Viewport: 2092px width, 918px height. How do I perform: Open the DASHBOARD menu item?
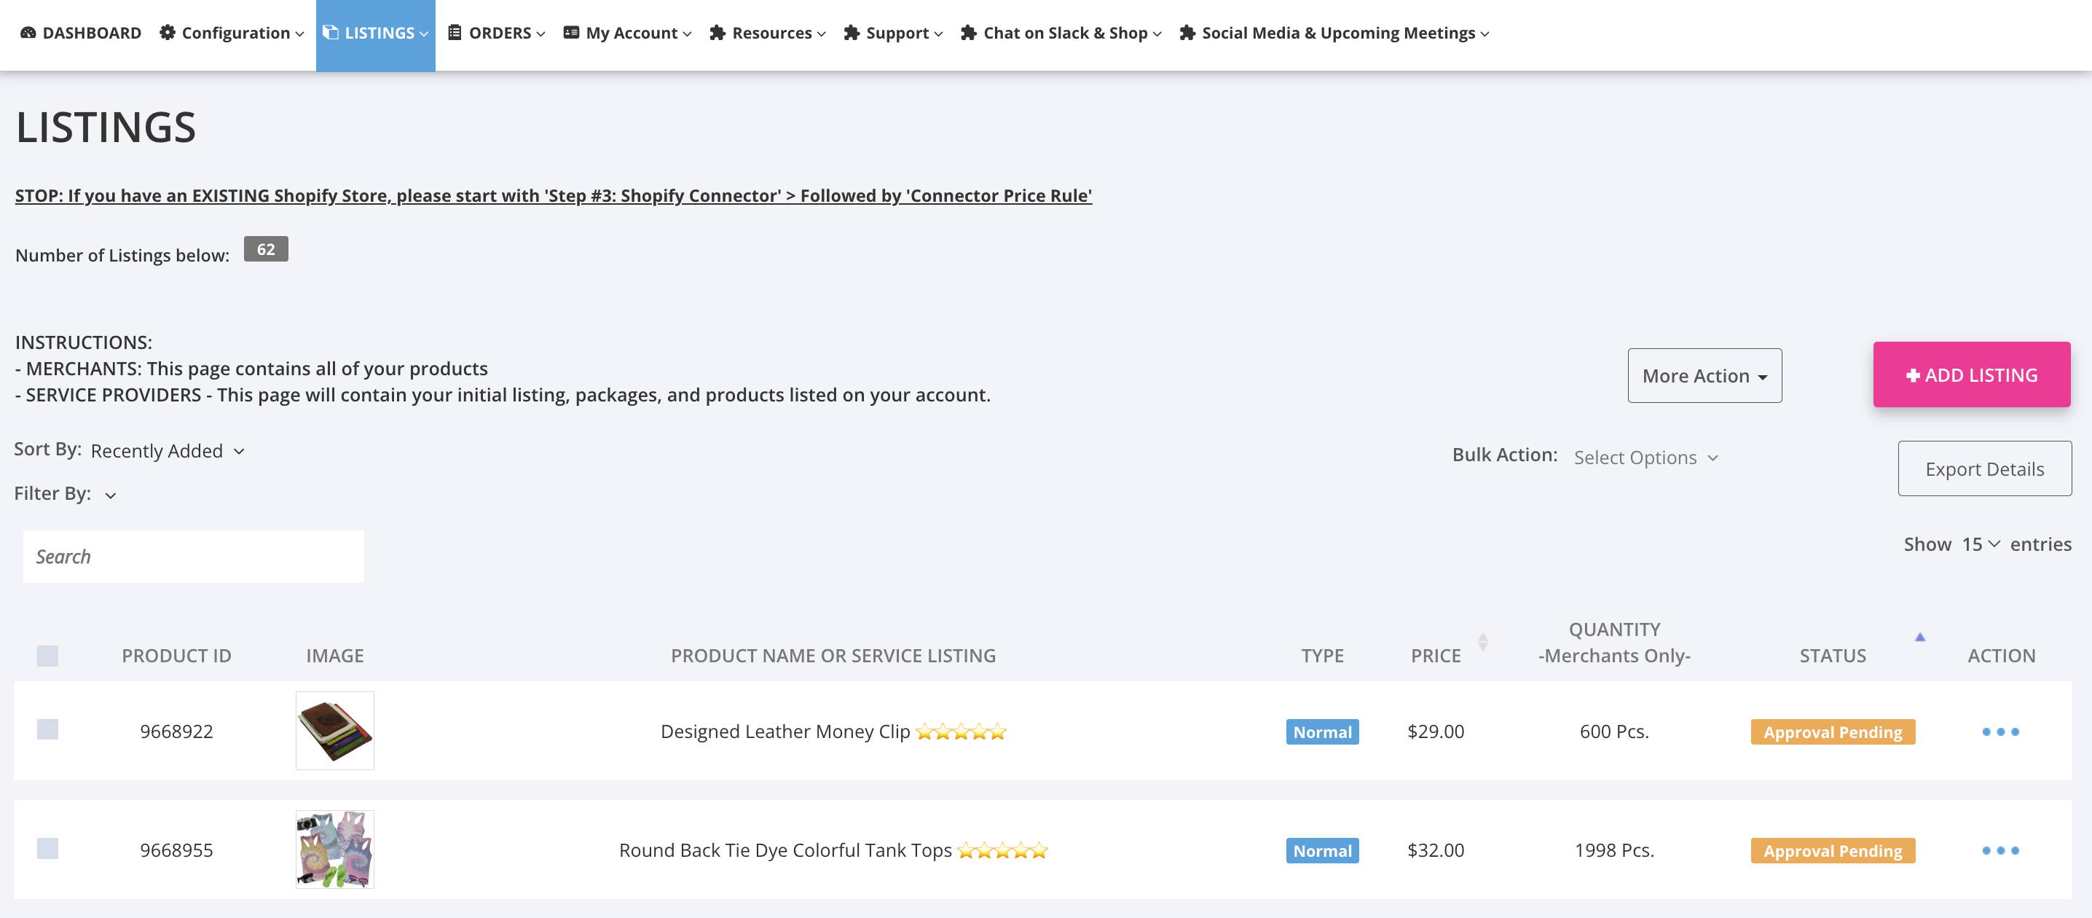pyautogui.click(x=79, y=33)
